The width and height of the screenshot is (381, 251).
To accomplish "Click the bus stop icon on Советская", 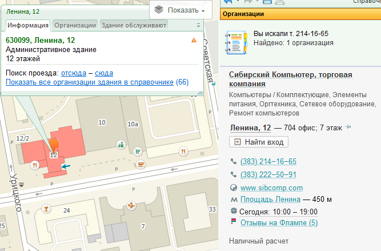I will tap(214, 84).
